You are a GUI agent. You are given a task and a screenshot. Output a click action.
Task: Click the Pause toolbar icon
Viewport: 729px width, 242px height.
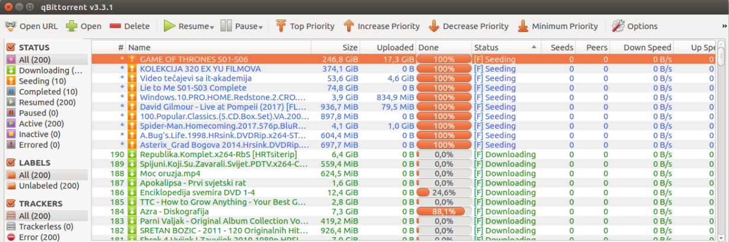click(226, 26)
